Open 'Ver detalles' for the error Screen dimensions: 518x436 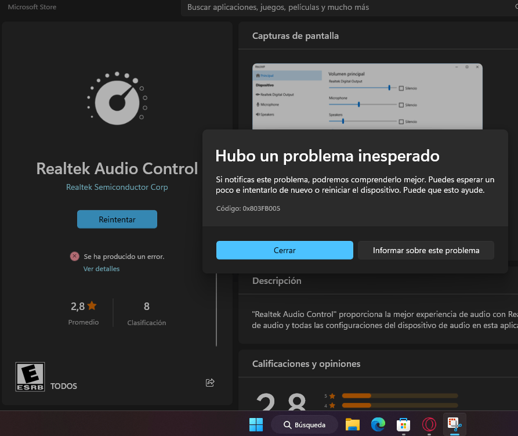[101, 268]
